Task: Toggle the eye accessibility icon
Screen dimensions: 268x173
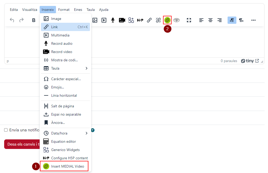Action: 177,20
